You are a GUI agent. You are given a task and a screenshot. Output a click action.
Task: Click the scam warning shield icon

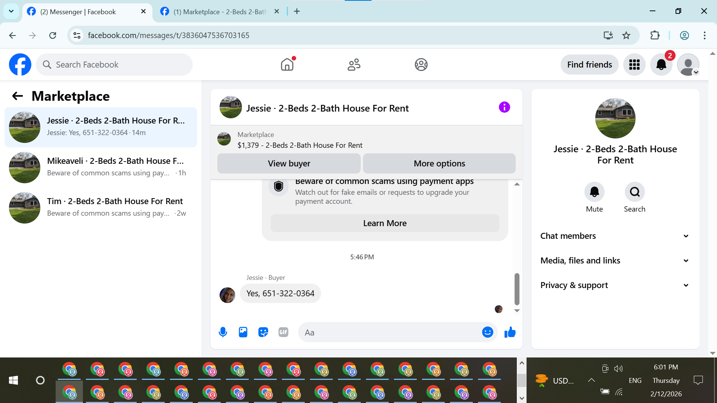[x=279, y=186]
